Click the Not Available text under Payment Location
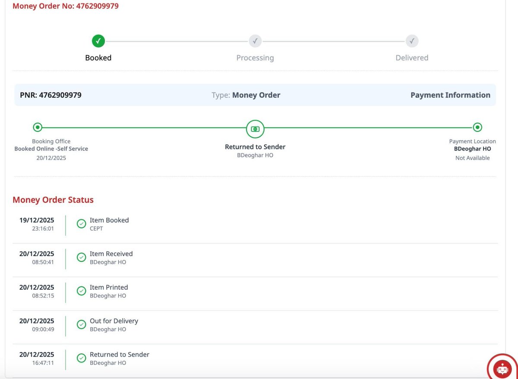The image size is (518, 379). click(473, 158)
